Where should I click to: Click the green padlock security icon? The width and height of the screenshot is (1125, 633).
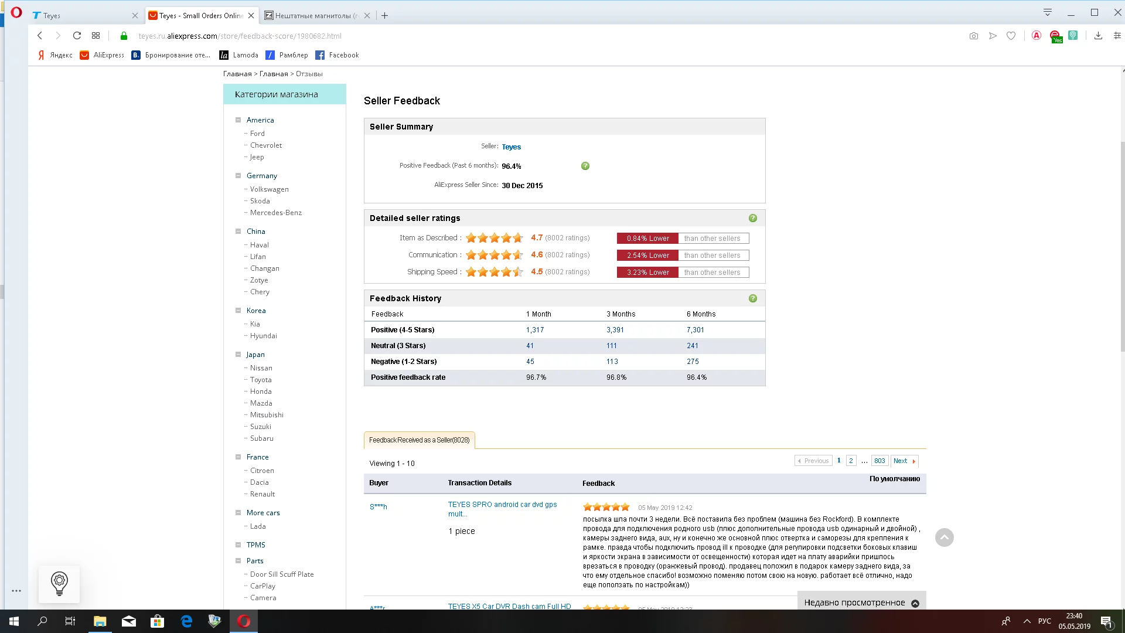[x=124, y=36]
